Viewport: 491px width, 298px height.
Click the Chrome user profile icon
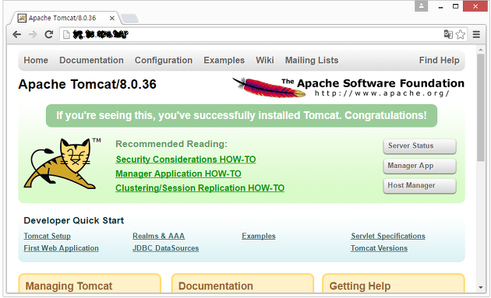coord(421,6)
